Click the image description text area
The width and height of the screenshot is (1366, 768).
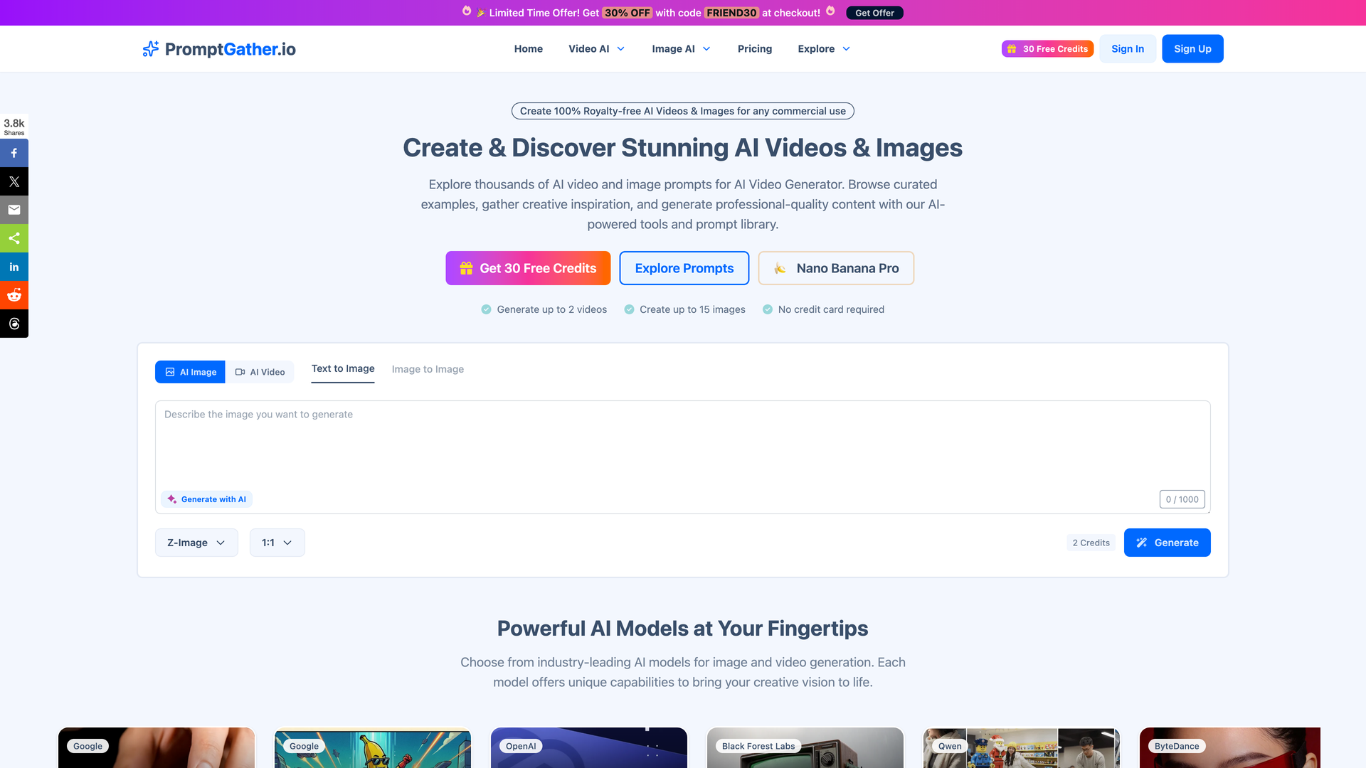(x=682, y=448)
